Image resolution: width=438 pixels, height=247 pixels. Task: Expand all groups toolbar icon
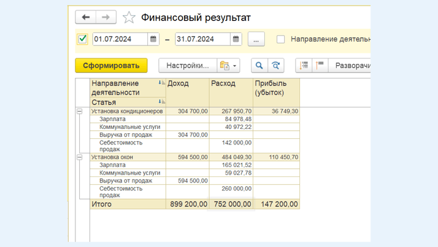(x=304, y=66)
